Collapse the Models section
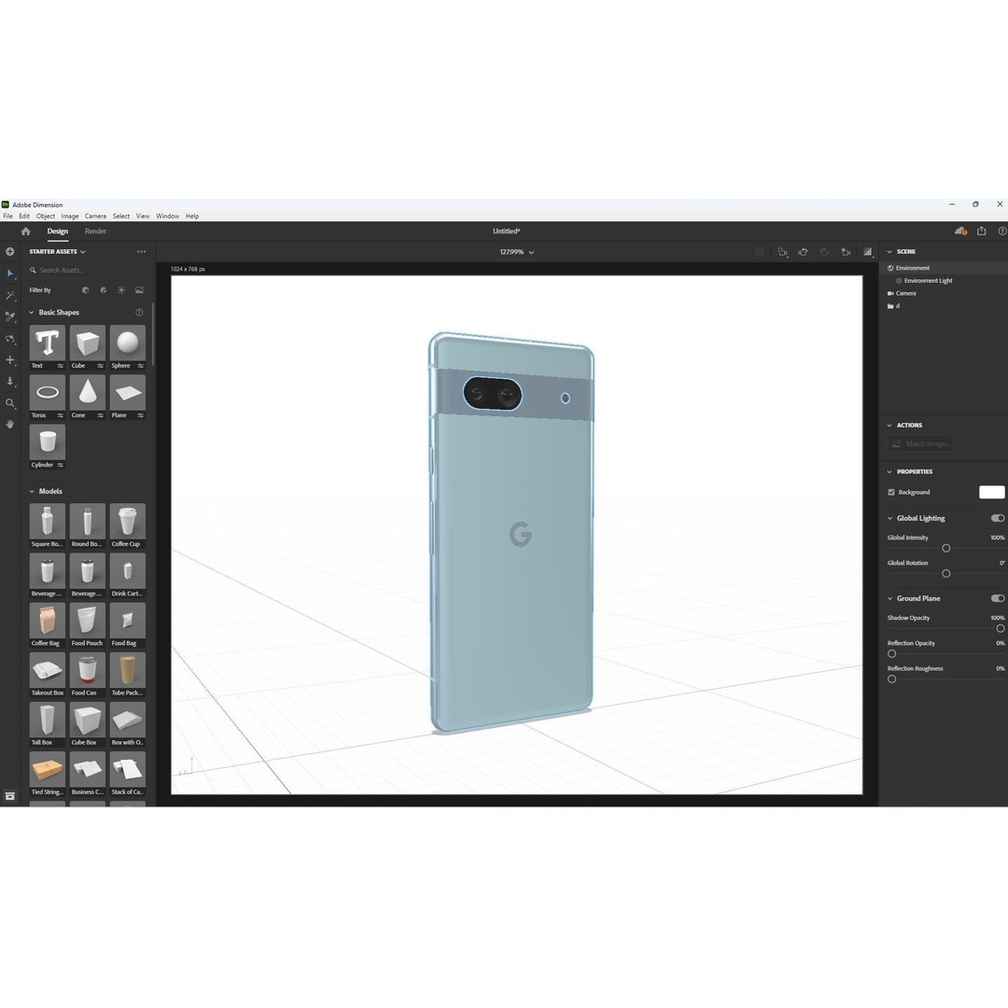Viewport: 1008px width, 1008px height. coord(32,491)
